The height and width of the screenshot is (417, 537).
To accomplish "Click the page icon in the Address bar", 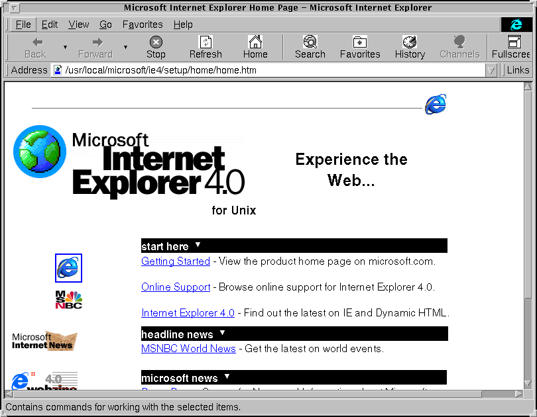I will click(x=58, y=70).
